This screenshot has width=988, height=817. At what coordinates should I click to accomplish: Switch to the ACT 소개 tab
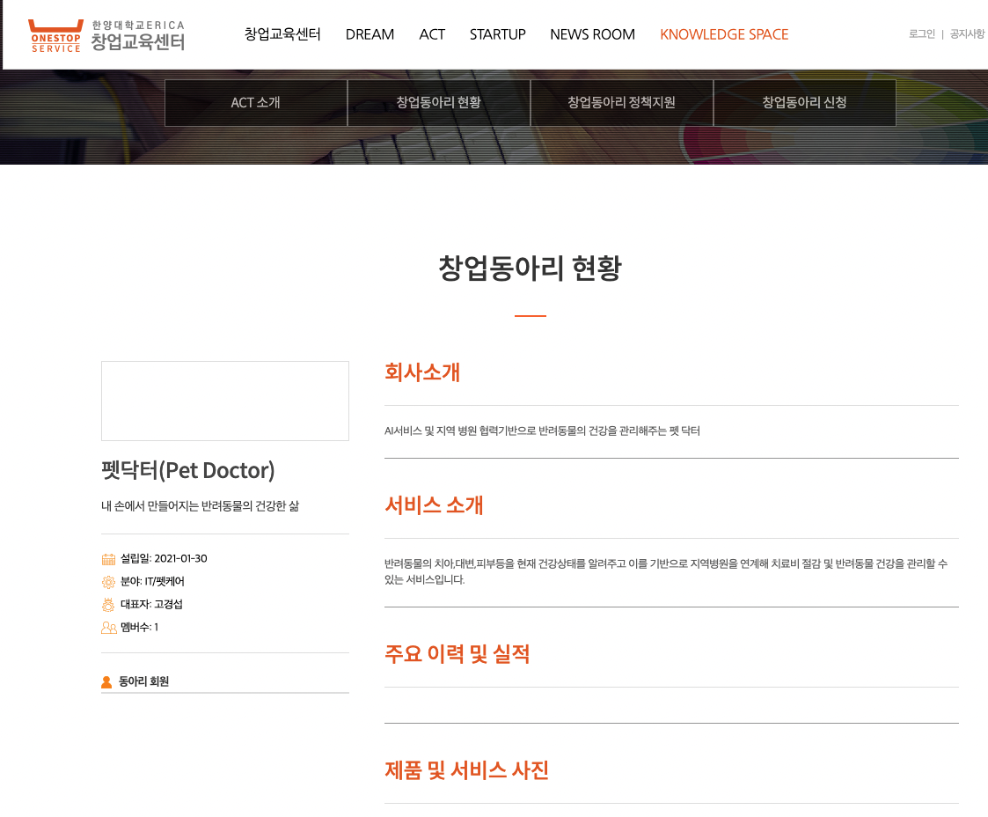[256, 103]
